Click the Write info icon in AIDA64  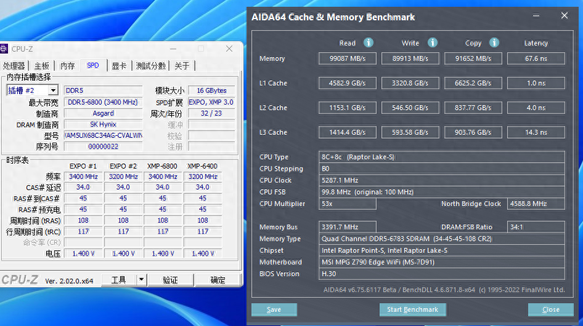coord(432,42)
